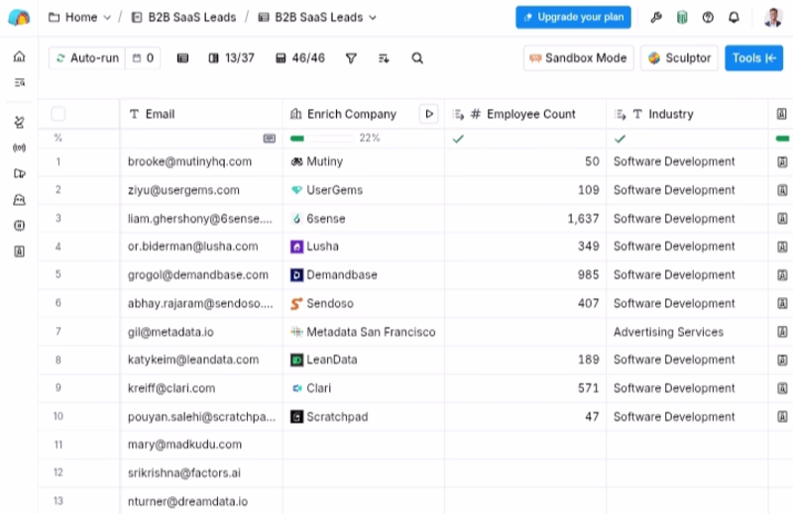Select the Mutiny company cell

tap(364, 161)
